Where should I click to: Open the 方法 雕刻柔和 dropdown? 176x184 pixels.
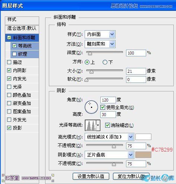tap(100, 44)
